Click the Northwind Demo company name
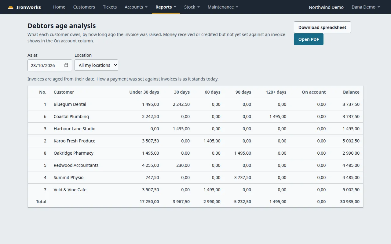The image size is (391, 244). coord(326,7)
